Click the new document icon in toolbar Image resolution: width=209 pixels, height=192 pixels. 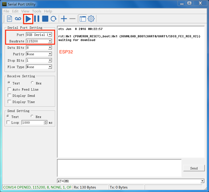pos(10,19)
